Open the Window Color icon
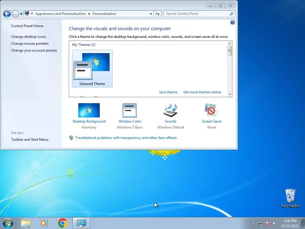 click(130, 110)
